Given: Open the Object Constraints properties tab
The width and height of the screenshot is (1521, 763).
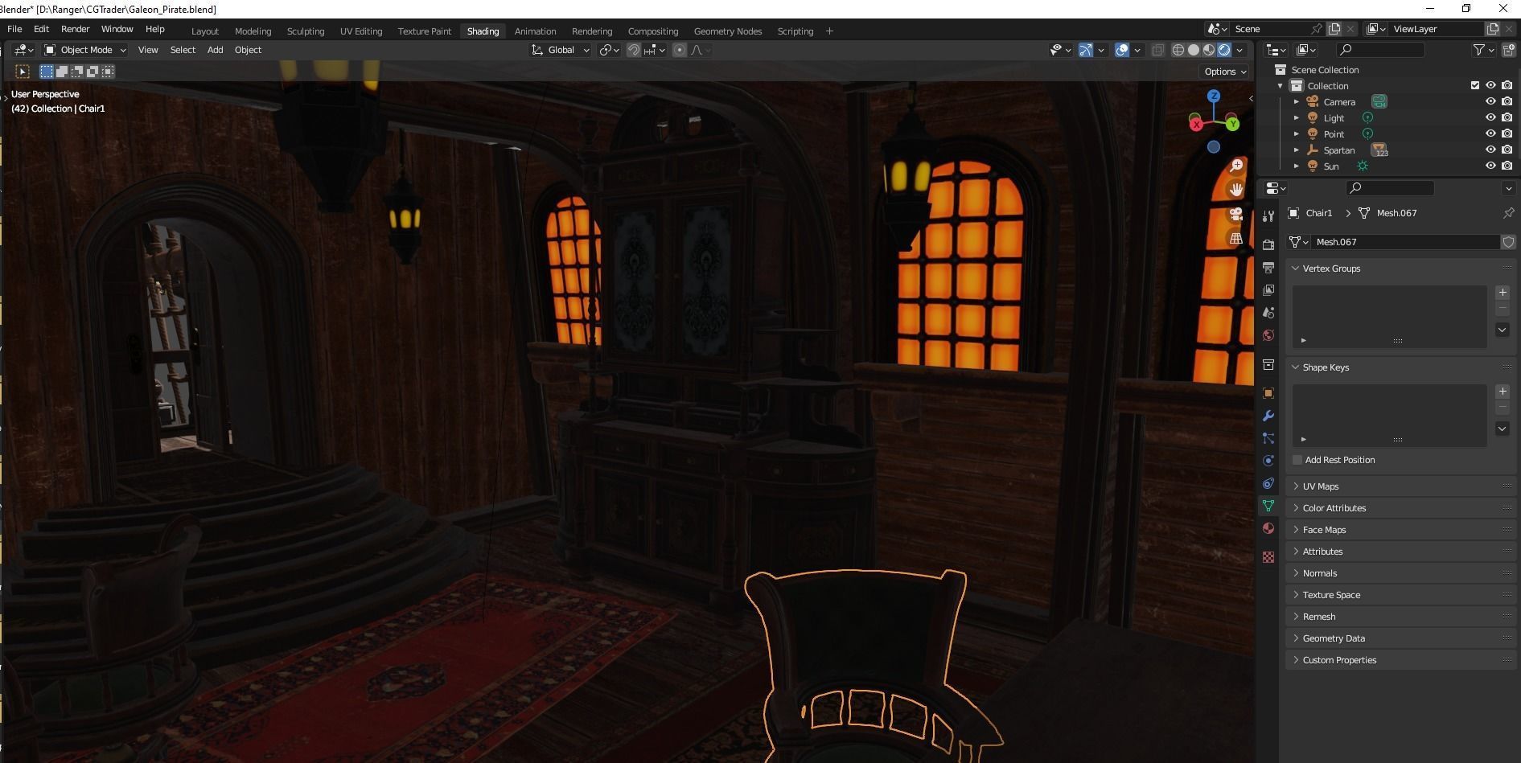Looking at the screenshot, I should coord(1268,483).
